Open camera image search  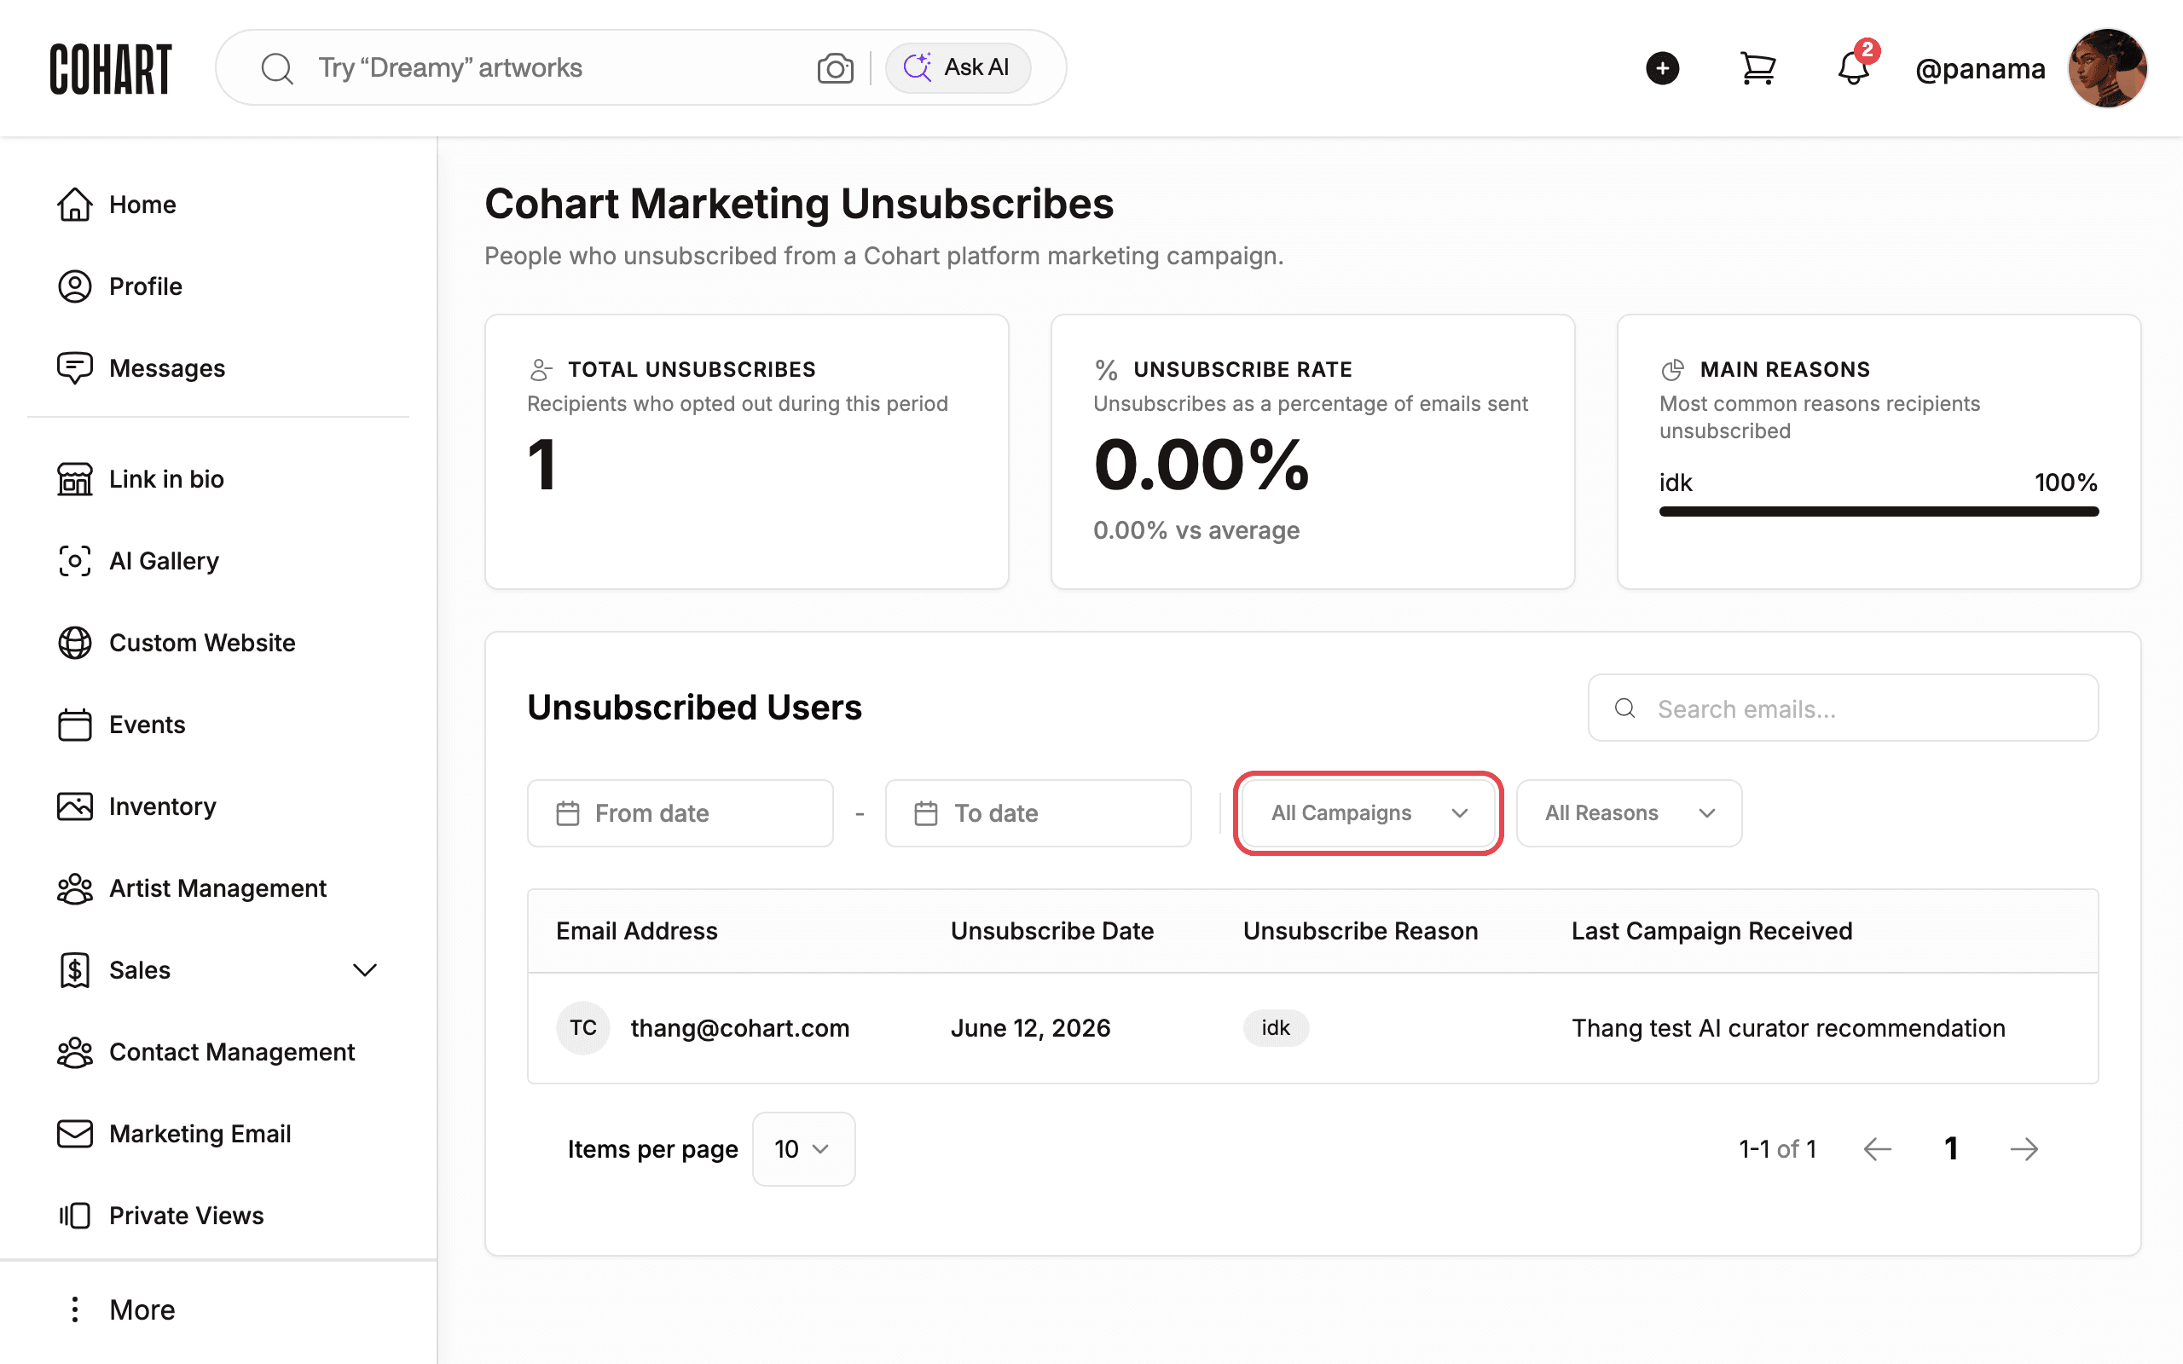tap(835, 68)
